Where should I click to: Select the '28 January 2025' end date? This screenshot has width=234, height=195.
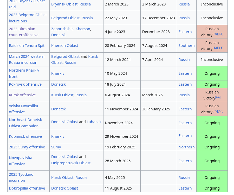(156, 109)
